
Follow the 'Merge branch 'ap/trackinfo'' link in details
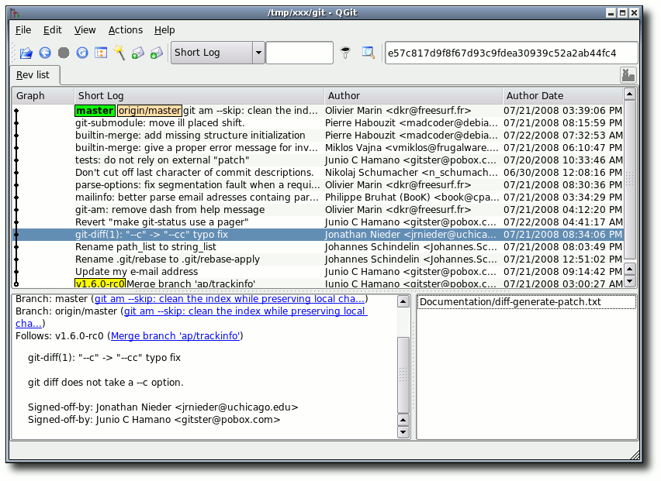[x=175, y=336]
